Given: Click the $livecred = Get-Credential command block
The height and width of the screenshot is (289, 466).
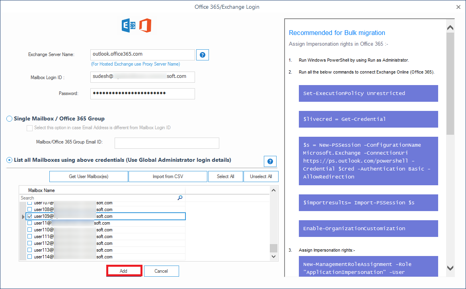Looking at the screenshot, I should (368, 119).
